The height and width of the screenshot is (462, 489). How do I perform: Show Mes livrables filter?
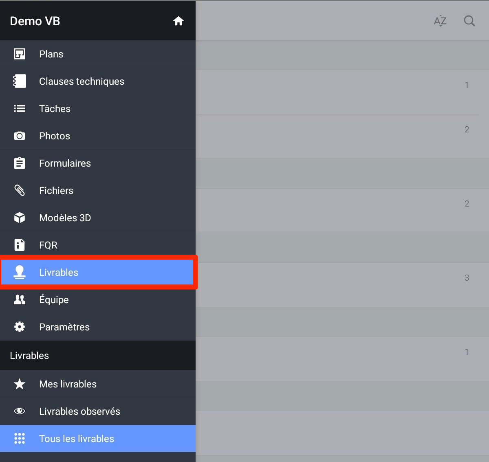(98, 384)
